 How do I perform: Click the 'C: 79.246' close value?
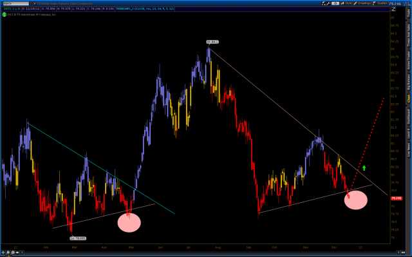93,9
